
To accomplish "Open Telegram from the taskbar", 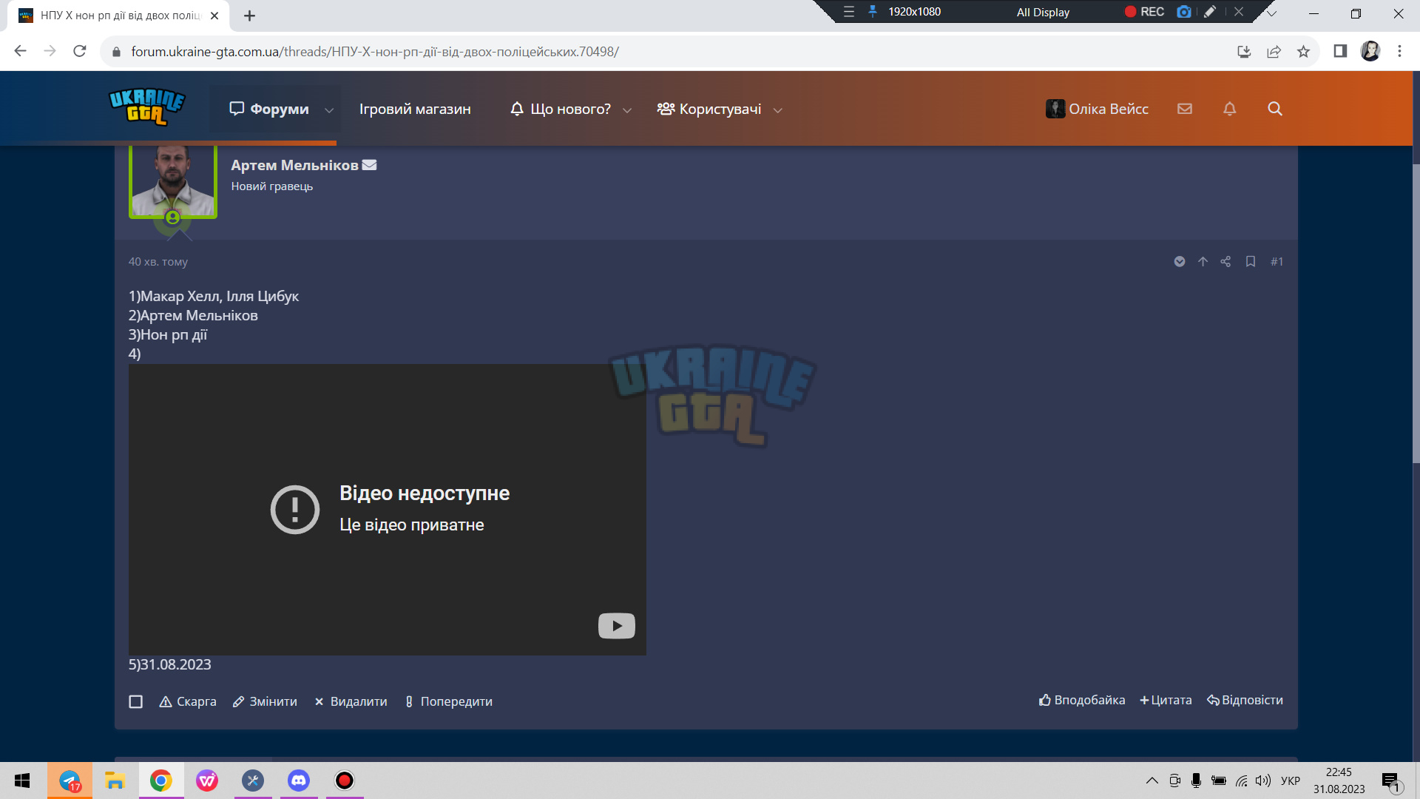I will point(70,781).
